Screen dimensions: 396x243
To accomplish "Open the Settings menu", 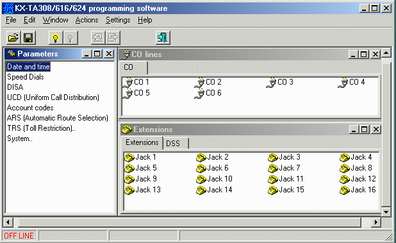I will tap(118, 20).
